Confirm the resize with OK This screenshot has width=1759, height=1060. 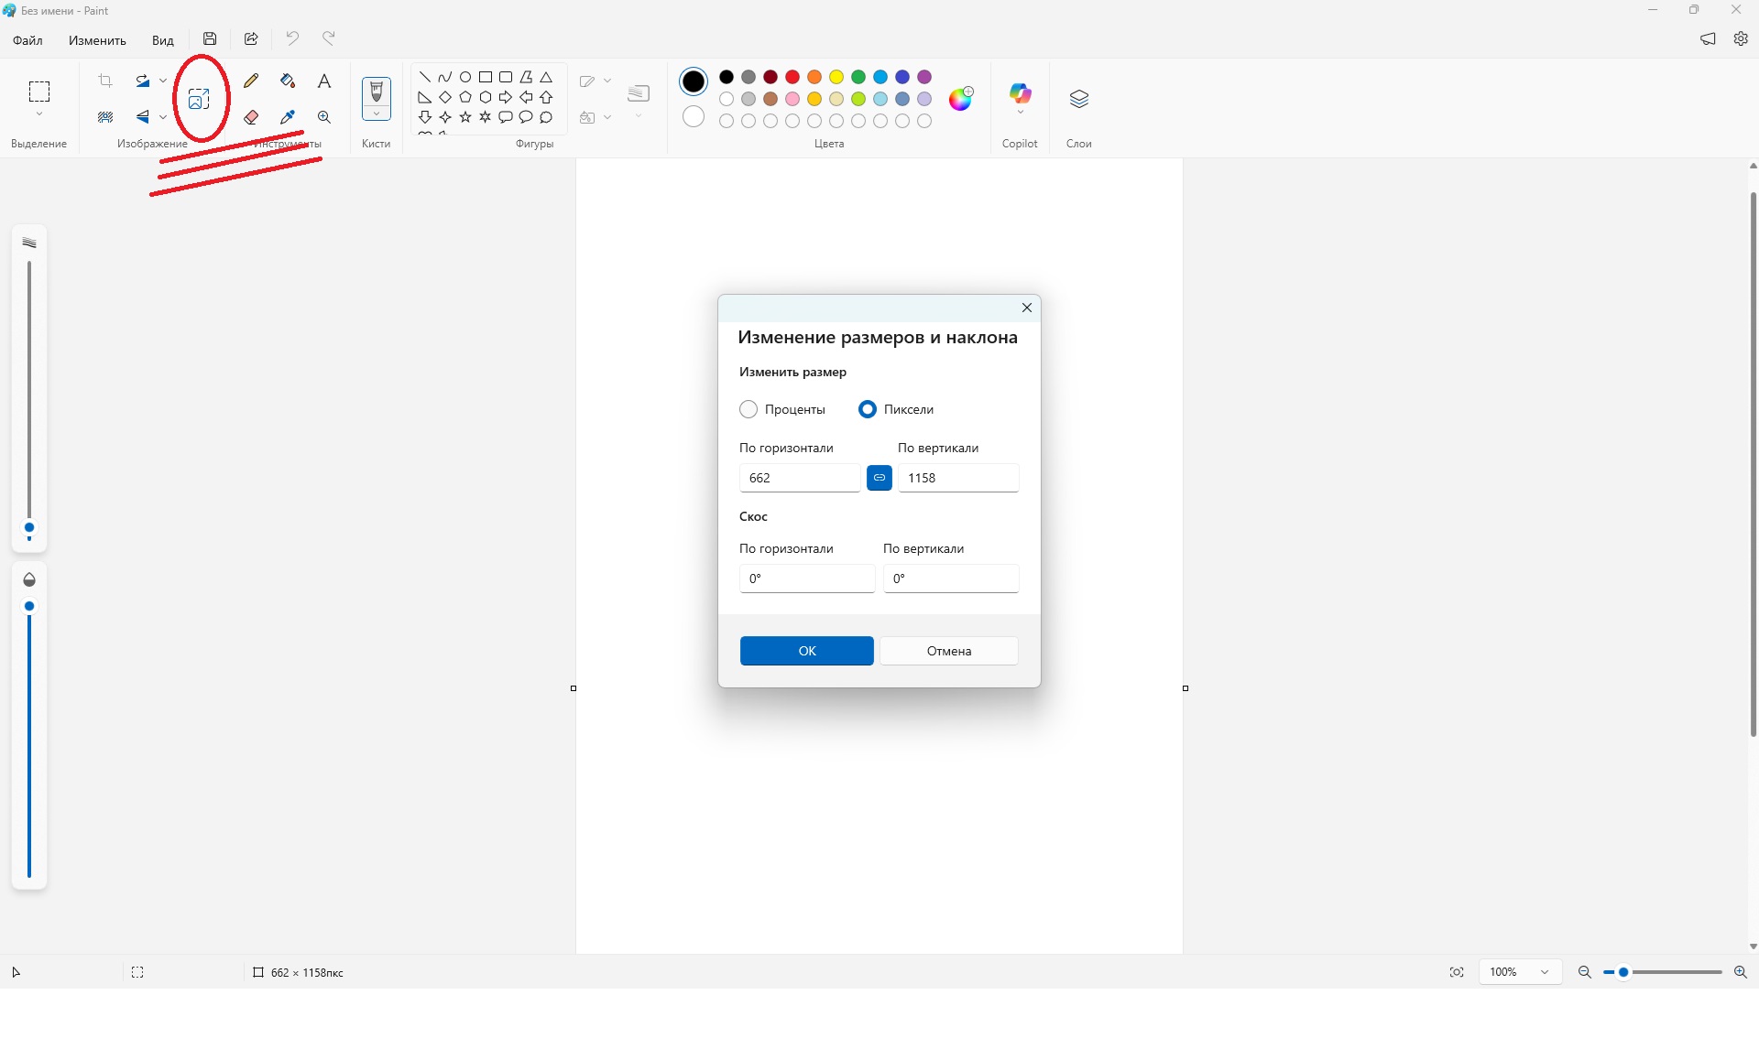coord(807,651)
